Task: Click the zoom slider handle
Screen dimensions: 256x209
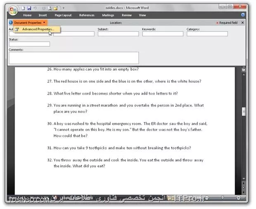Action: tap(223, 198)
